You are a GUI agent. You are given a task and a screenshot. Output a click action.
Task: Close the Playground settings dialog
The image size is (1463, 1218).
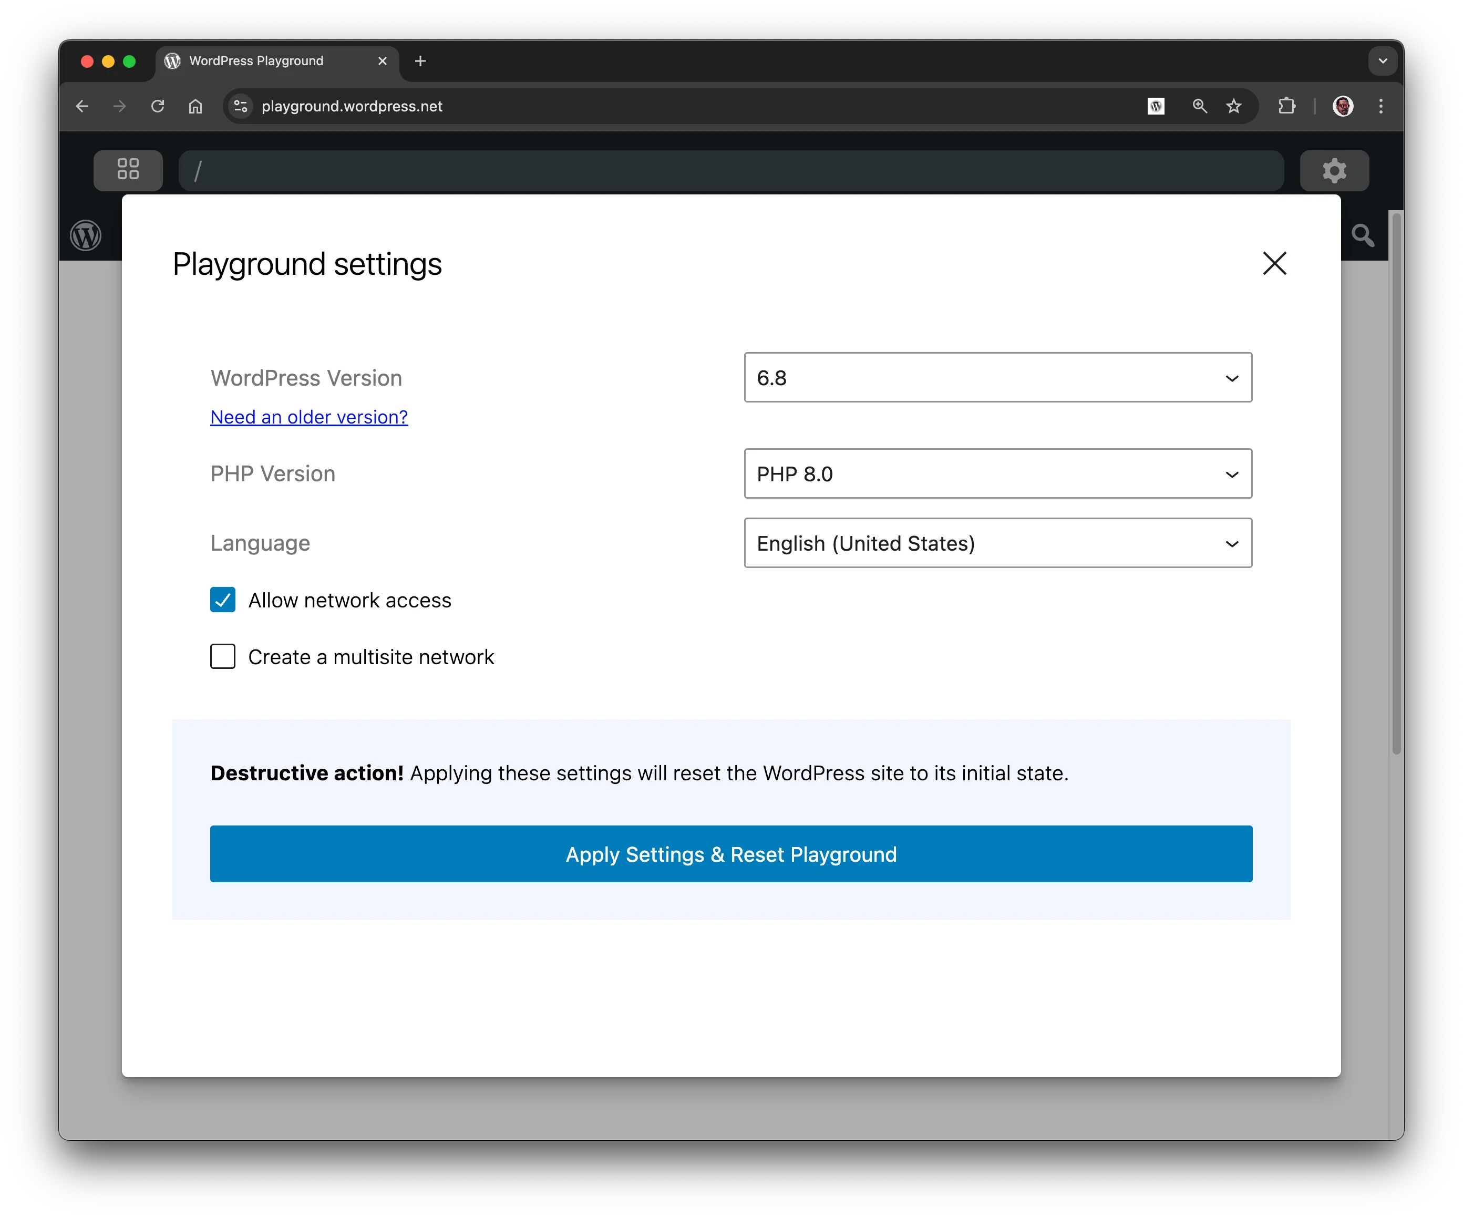1274,263
